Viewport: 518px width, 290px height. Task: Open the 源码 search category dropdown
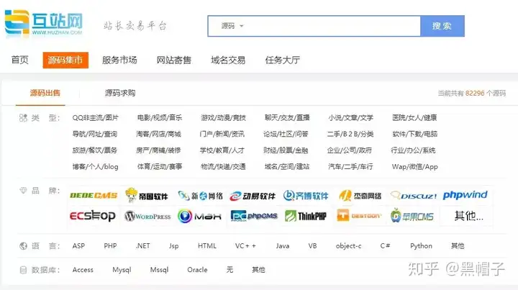[x=232, y=26]
